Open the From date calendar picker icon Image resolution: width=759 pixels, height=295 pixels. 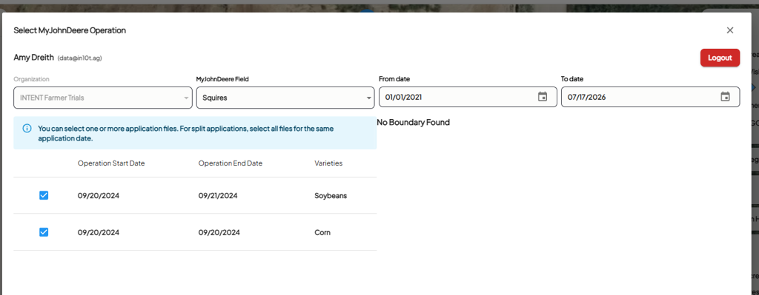(x=543, y=97)
